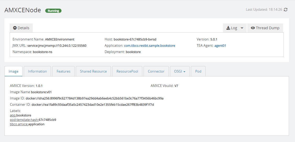Open the OSGI dropdown tab

pos(180,71)
